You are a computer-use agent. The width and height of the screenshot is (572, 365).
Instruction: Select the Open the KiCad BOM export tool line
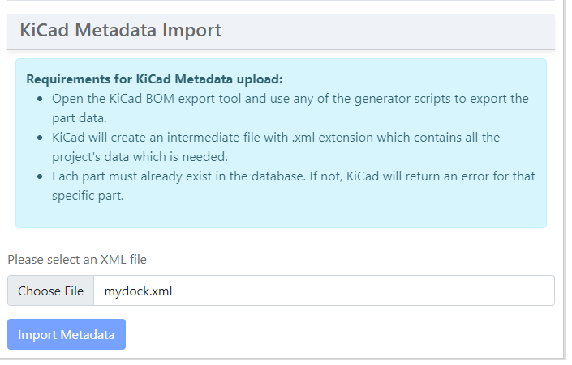click(290, 99)
